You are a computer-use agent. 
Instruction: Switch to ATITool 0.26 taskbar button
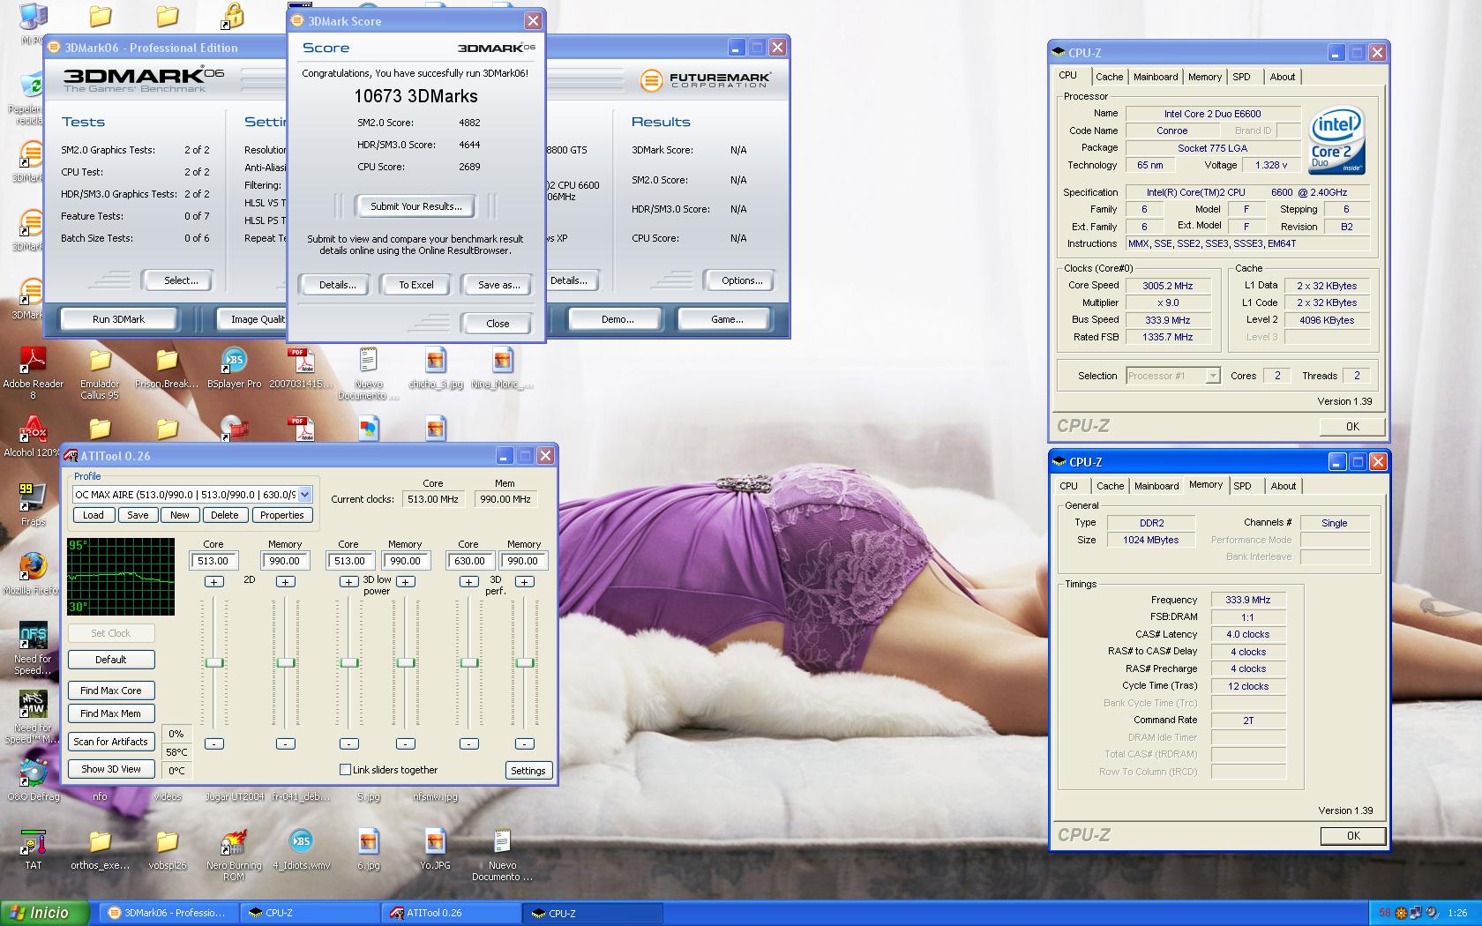point(450,913)
